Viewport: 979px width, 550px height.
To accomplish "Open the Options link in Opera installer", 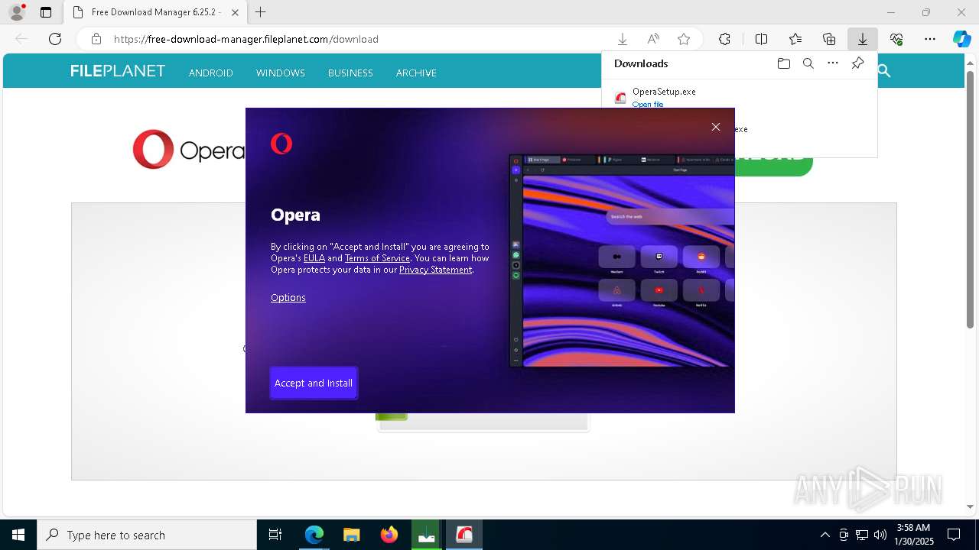I will [288, 297].
